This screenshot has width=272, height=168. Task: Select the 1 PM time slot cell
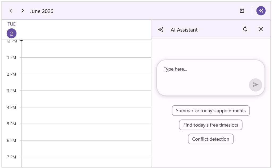click(86, 66)
